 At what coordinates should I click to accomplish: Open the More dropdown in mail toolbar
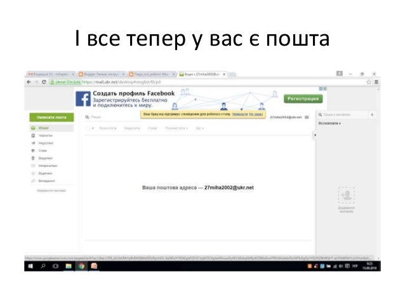[x=200, y=128]
